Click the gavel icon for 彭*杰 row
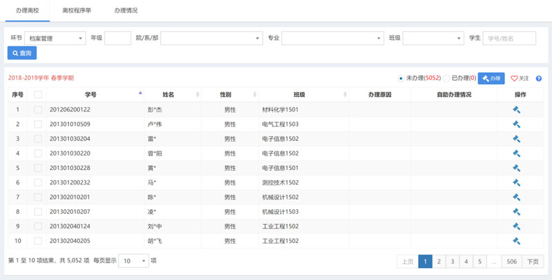This screenshot has height=280, width=552. [x=516, y=109]
